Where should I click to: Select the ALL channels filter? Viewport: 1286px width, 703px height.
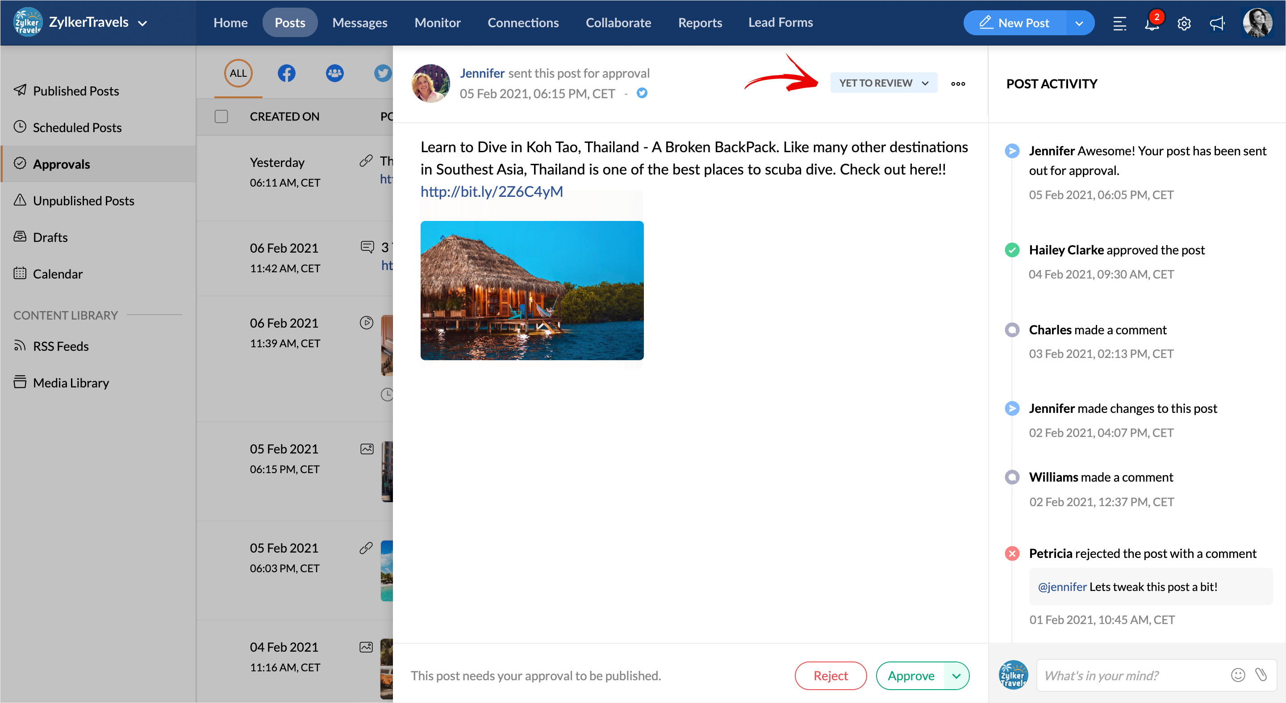[x=238, y=73]
